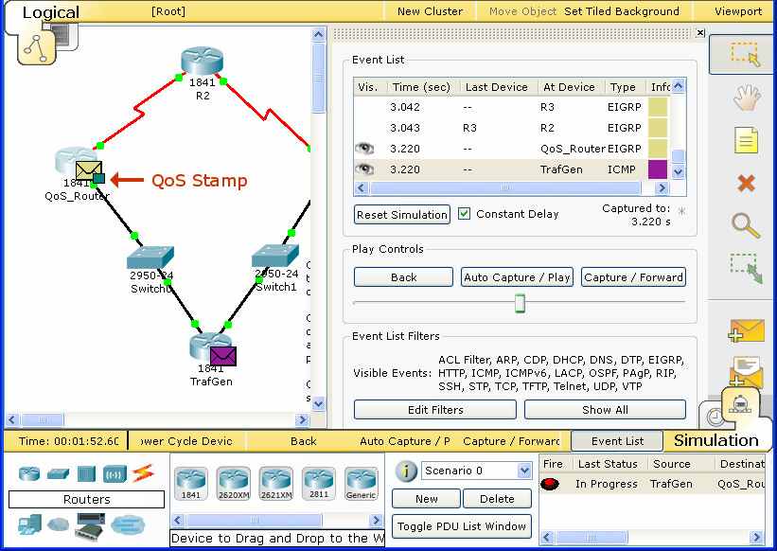Click Toggle PDU List Window button
Screen dimensions: 777x551
(x=461, y=526)
